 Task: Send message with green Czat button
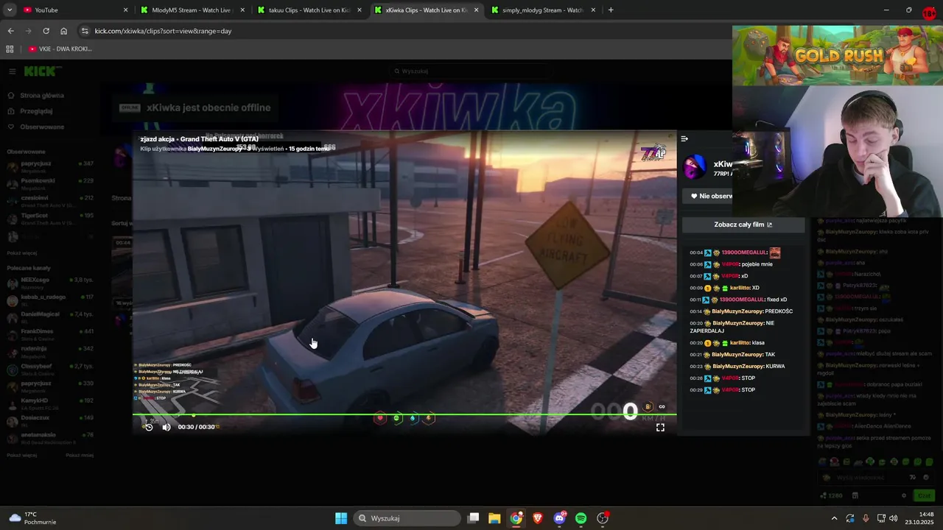click(x=923, y=495)
